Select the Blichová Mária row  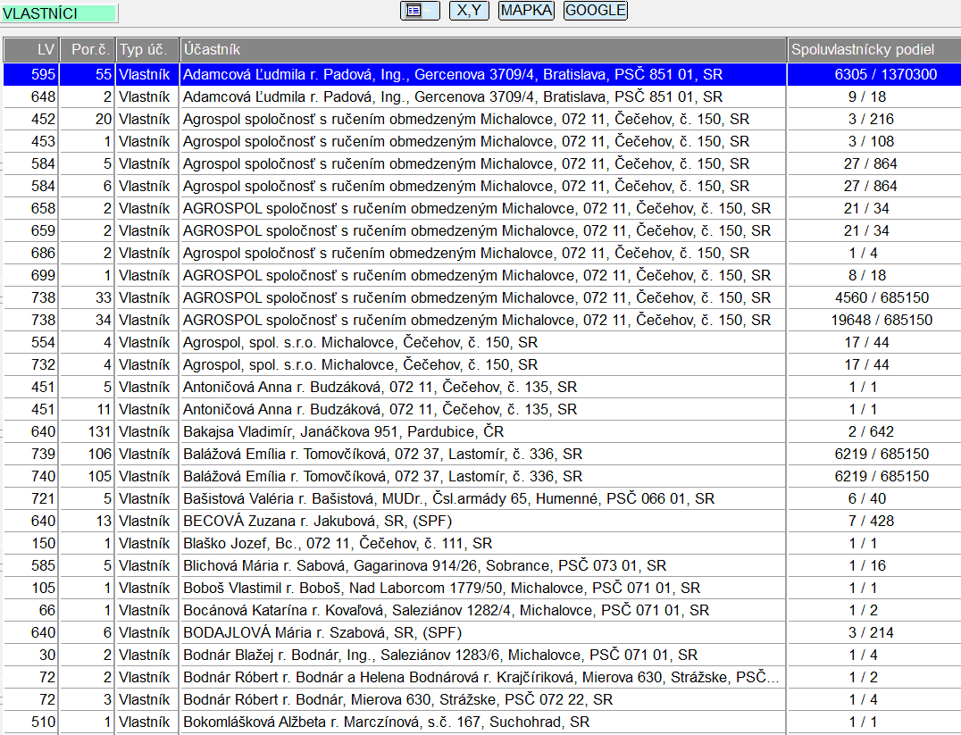point(424,565)
